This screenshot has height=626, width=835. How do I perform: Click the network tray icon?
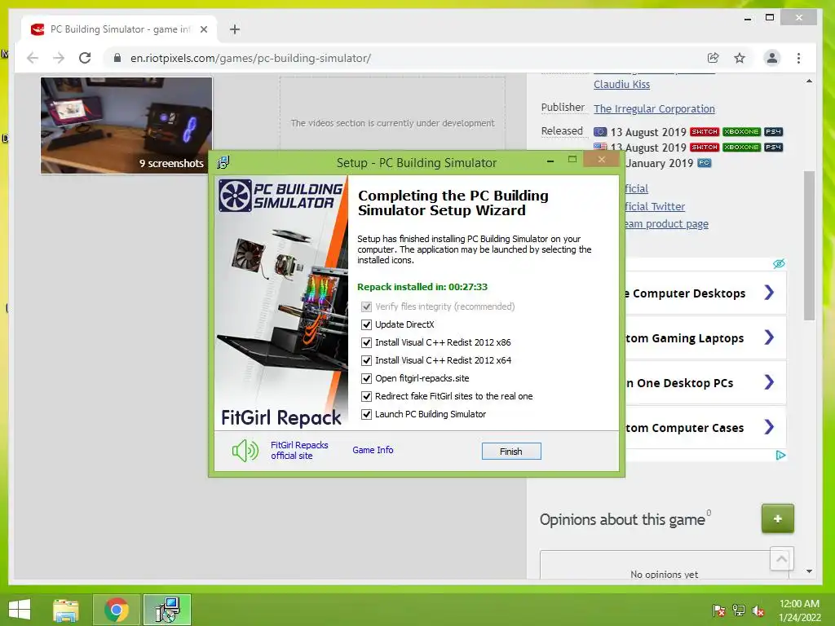[x=739, y=611]
